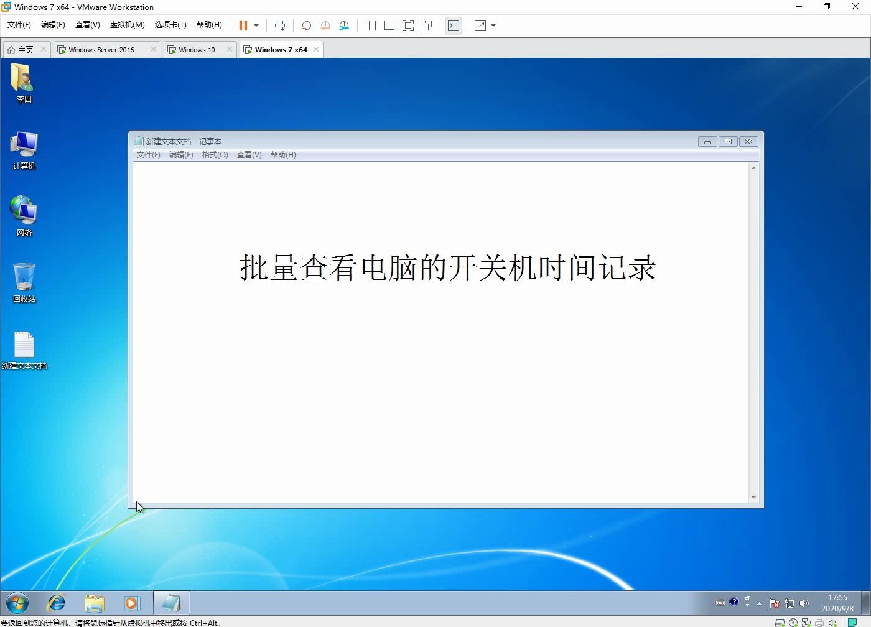Toggle the console view panel
This screenshot has height=627, width=871.
453,26
